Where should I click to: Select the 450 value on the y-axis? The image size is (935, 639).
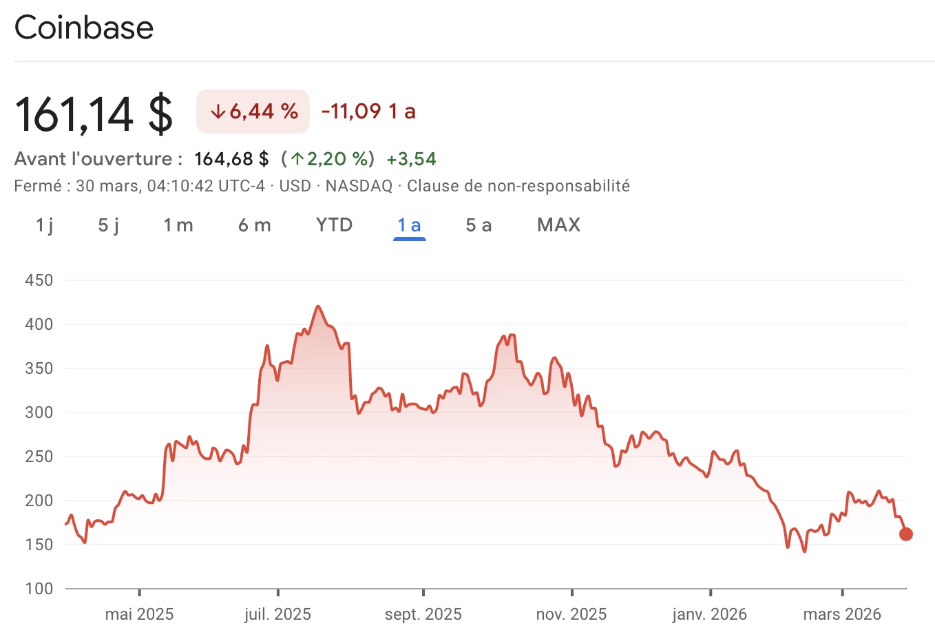point(40,280)
